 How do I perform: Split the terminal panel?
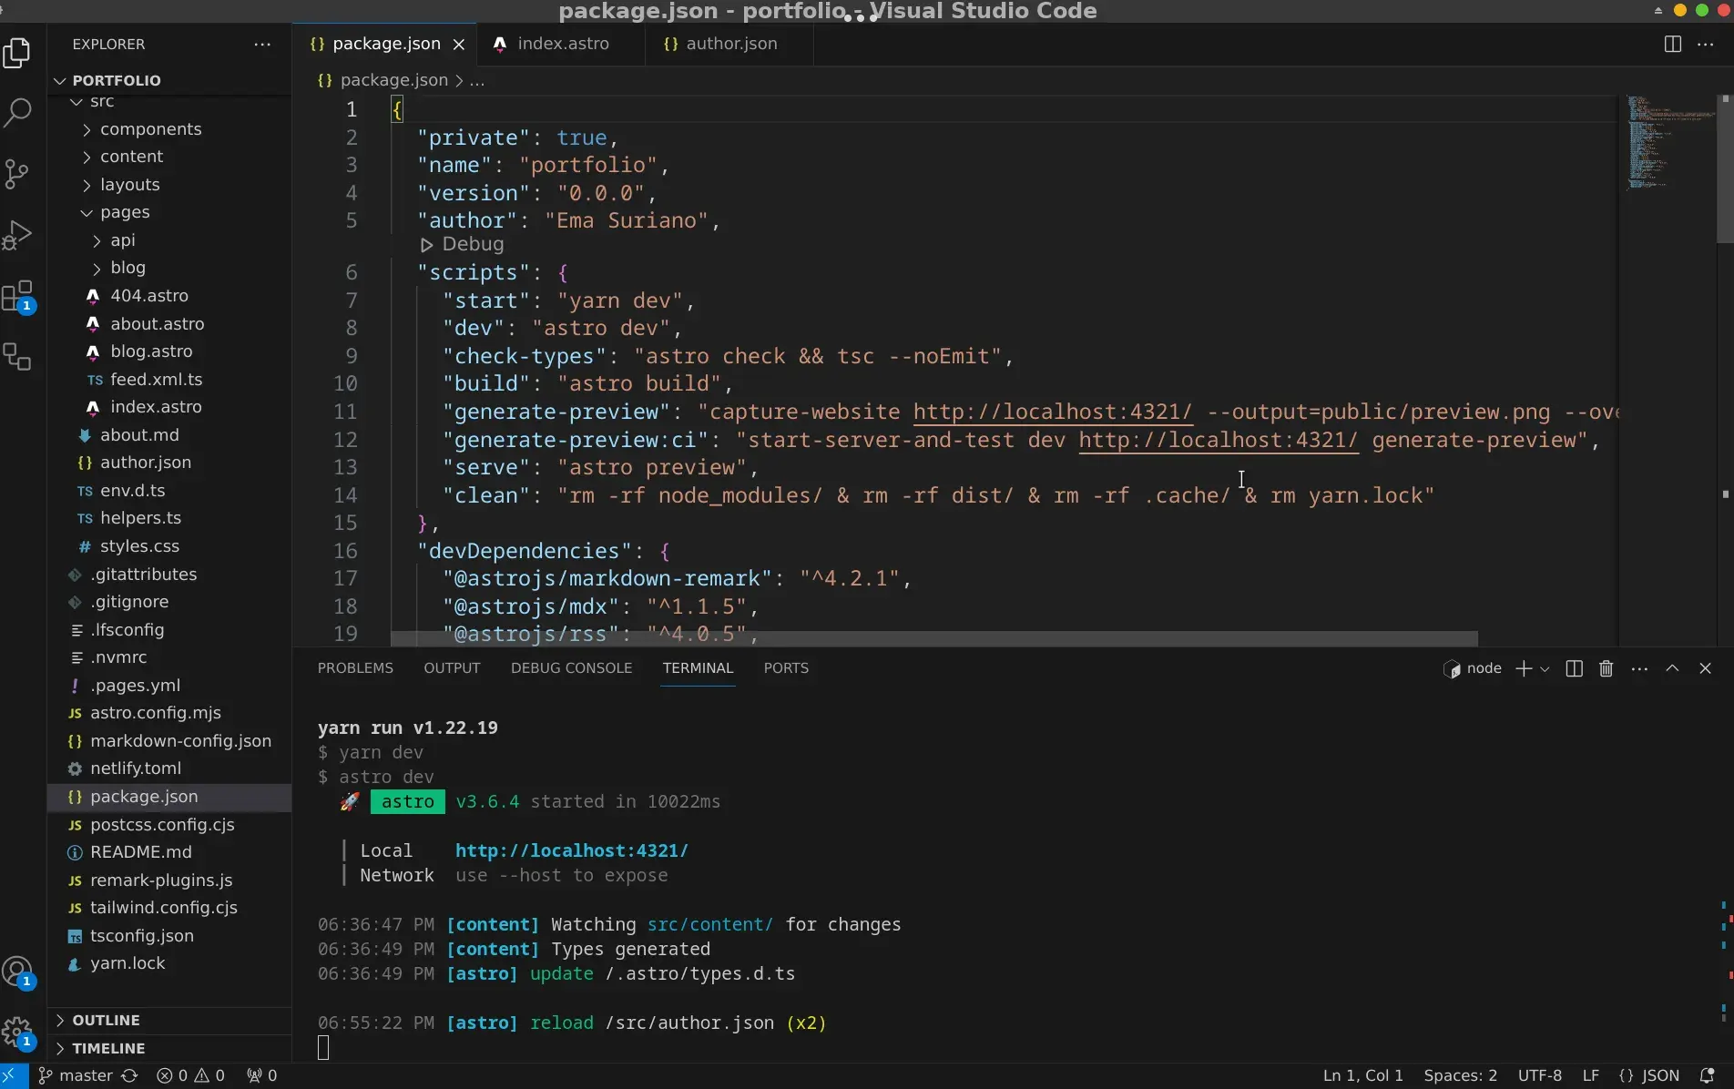pyautogui.click(x=1574, y=668)
